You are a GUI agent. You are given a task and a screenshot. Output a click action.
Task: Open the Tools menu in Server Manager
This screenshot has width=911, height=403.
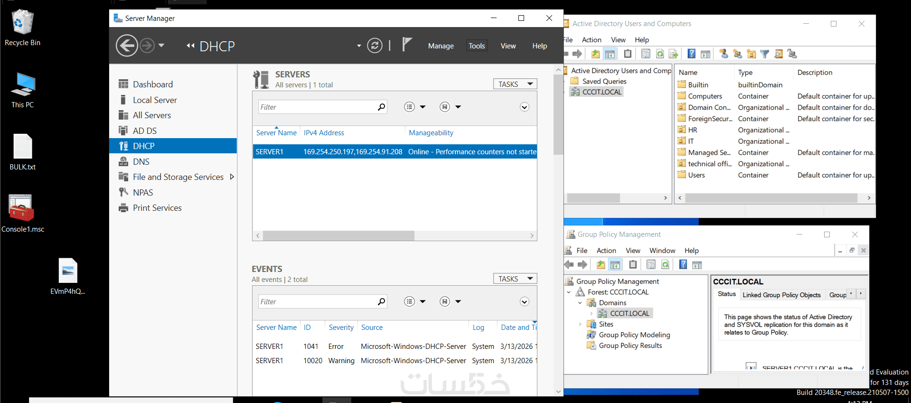tap(477, 46)
